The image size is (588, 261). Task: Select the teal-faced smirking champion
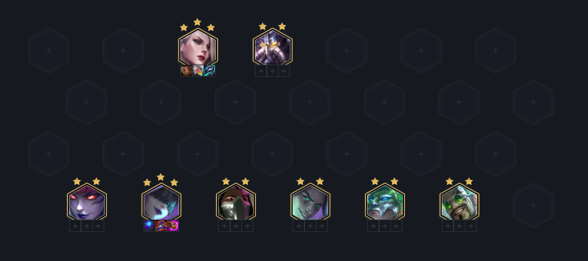pyautogui.click(x=310, y=202)
